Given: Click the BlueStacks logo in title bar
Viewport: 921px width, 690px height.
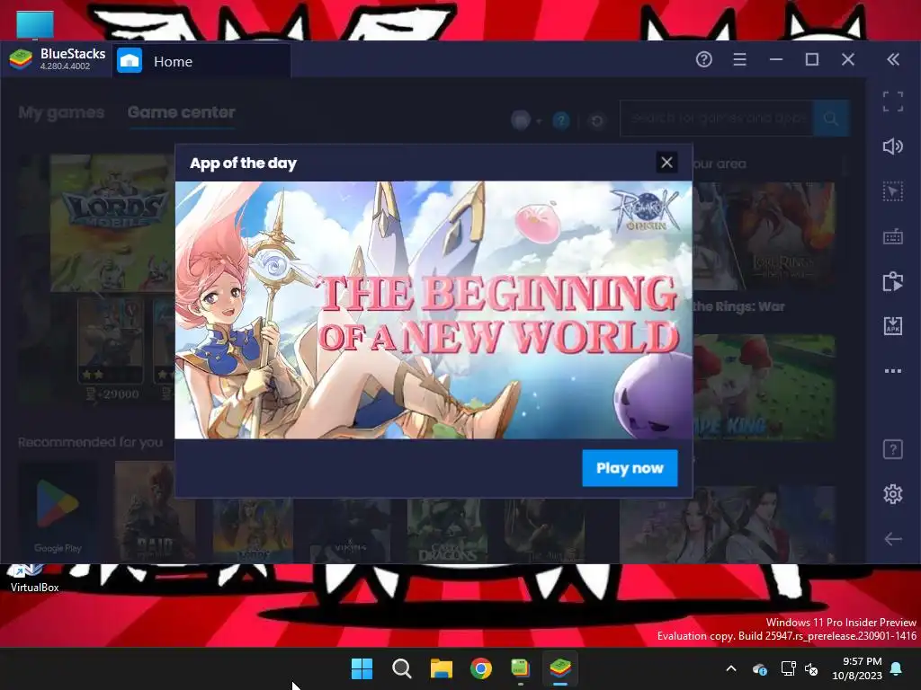Looking at the screenshot, I should click(x=21, y=59).
